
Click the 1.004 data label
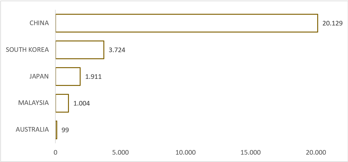coord(82,103)
